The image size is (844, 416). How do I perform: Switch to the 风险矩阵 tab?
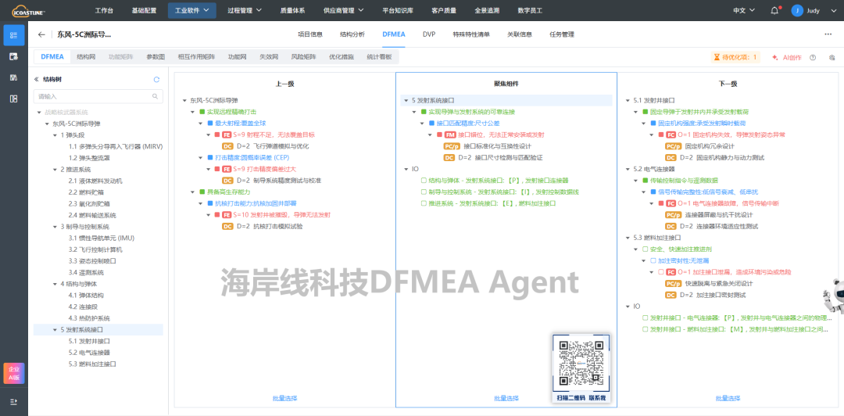[x=303, y=56]
